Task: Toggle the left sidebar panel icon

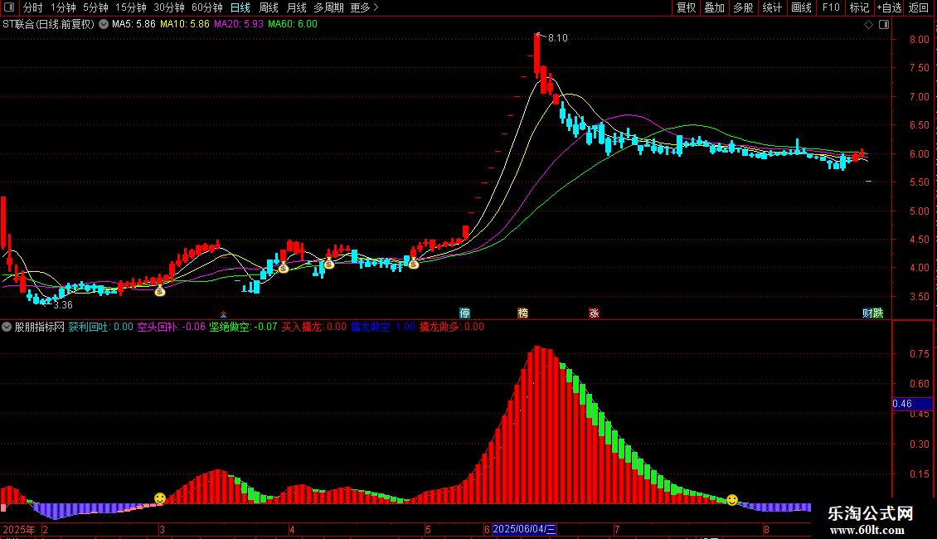Action: pos(9,7)
